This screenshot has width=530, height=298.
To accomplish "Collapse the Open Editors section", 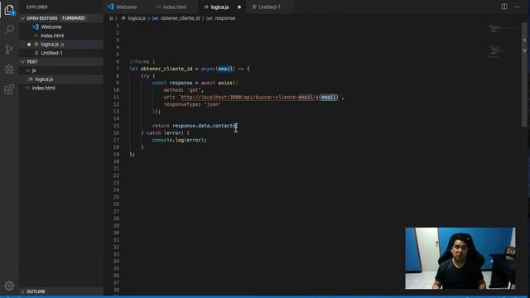I will coord(22,18).
